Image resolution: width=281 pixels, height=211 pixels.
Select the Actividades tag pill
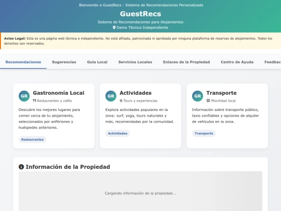point(118,133)
